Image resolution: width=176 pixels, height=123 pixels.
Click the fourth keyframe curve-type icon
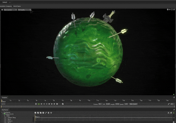43,113
